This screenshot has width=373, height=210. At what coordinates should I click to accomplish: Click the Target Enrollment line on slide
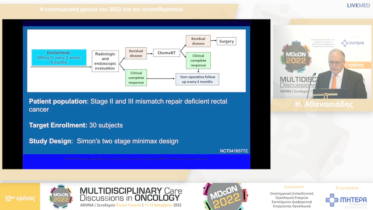(x=76, y=125)
